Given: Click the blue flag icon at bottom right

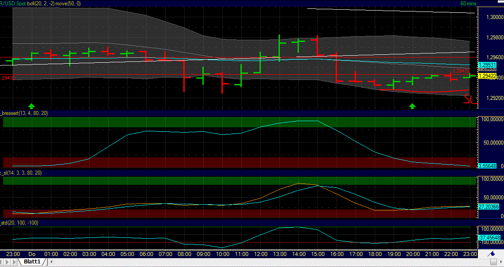Looking at the screenshot, I should tap(492, 254).
